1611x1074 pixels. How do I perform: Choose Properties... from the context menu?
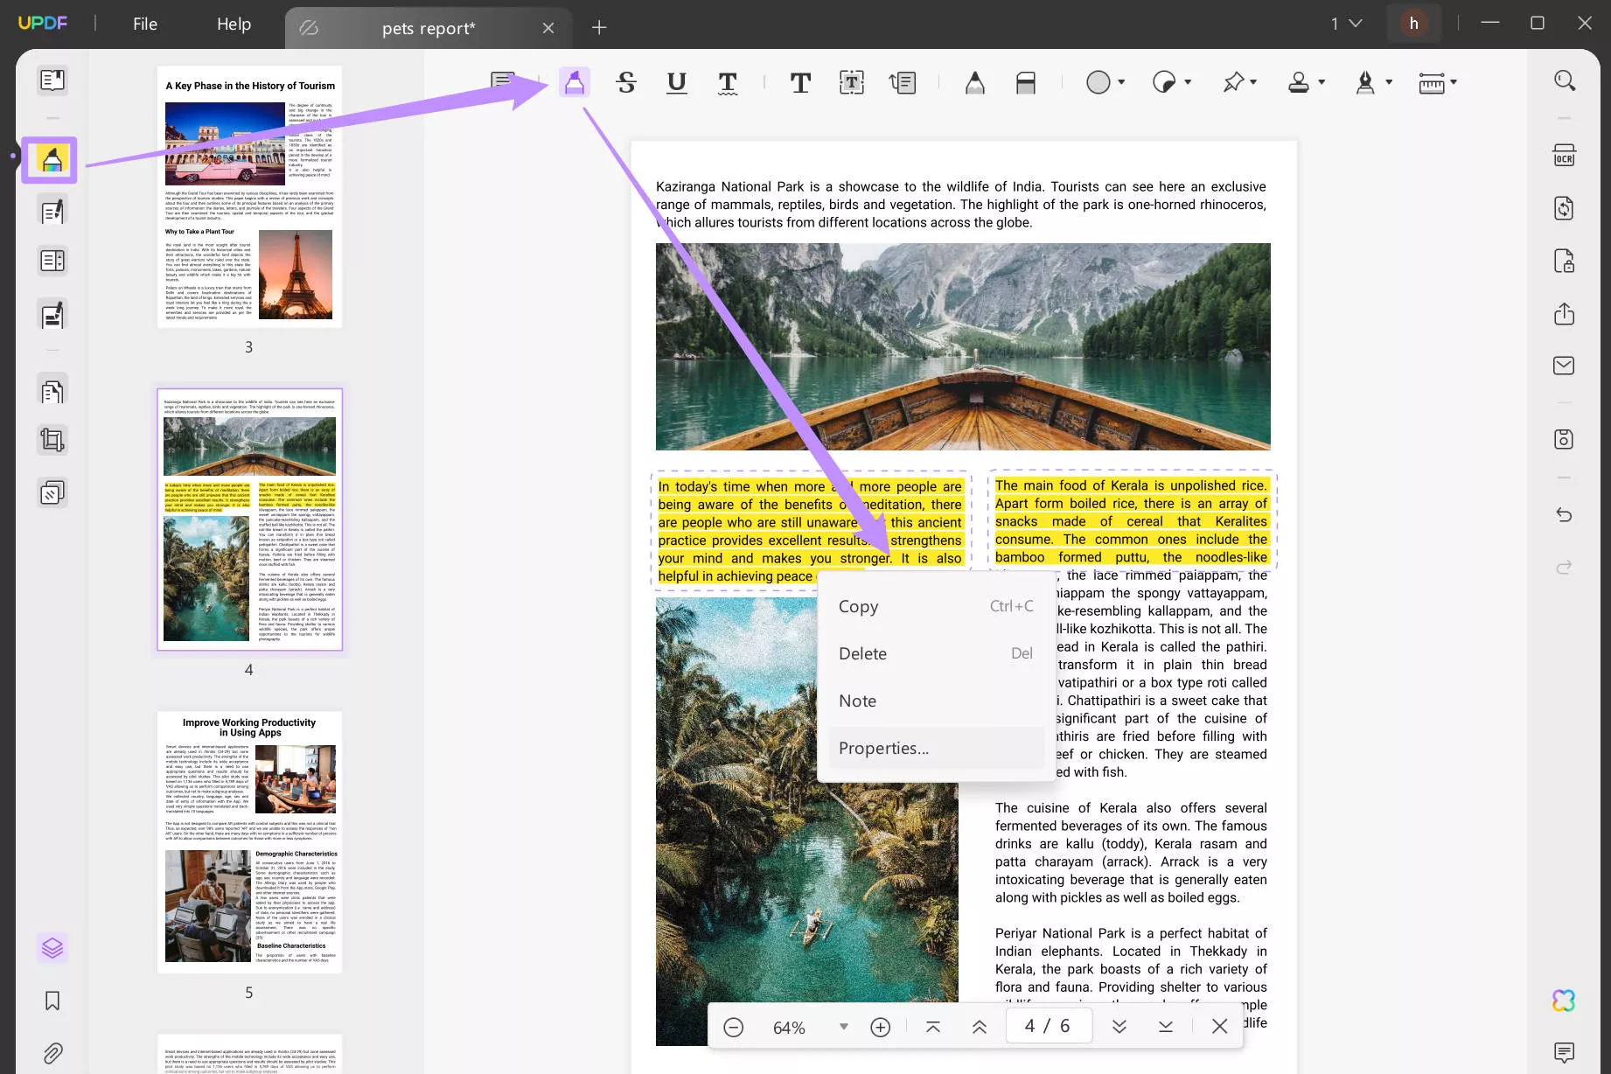(936, 748)
